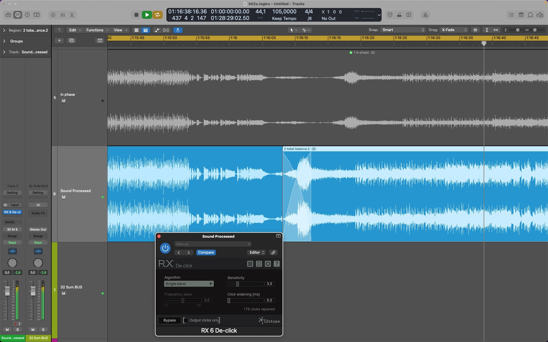548x342 pixels.
Task: Open RX De-click help question icon
Action: click(x=276, y=264)
